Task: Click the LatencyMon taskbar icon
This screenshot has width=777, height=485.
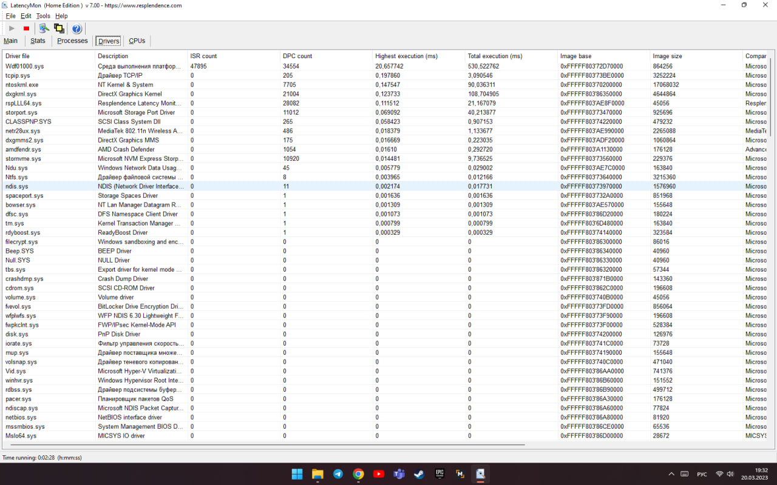Action: (x=481, y=474)
